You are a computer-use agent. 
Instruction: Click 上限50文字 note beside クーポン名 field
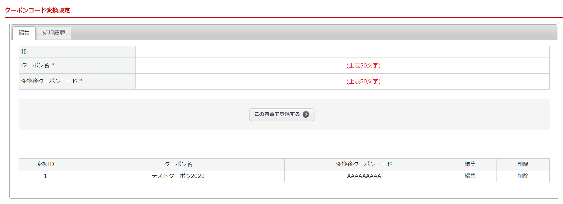[x=364, y=66]
